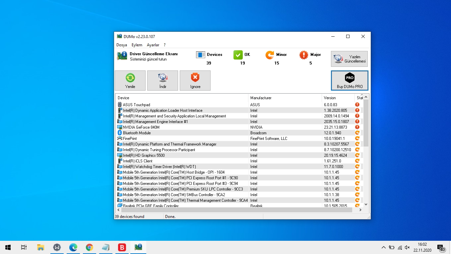Click the İndir download button

coord(162,80)
